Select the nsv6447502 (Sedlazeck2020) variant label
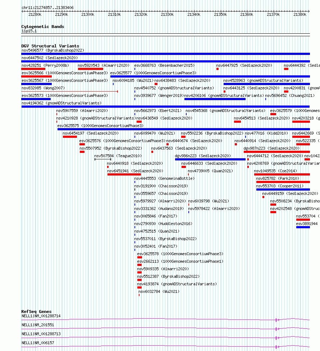Viewport: 320px width, 351px height. tap(50, 58)
